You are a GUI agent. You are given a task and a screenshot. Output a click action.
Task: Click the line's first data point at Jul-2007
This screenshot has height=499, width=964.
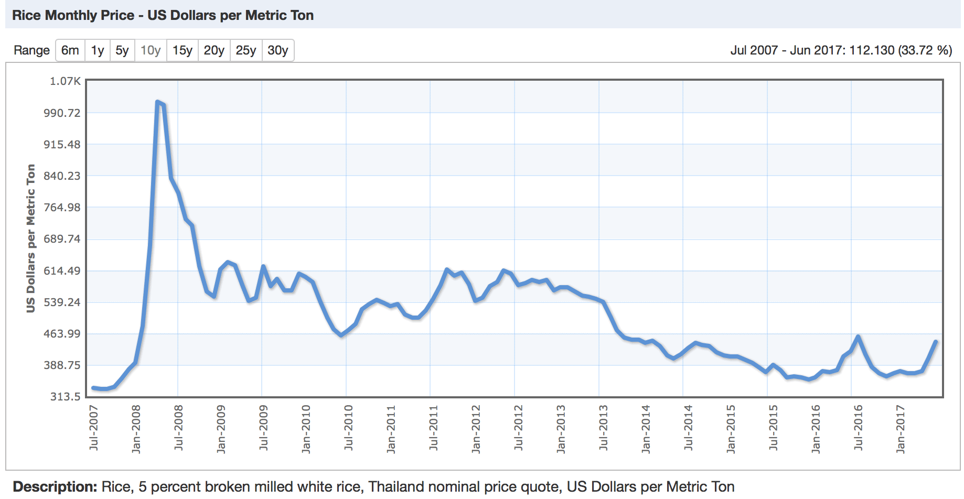click(x=93, y=388)
